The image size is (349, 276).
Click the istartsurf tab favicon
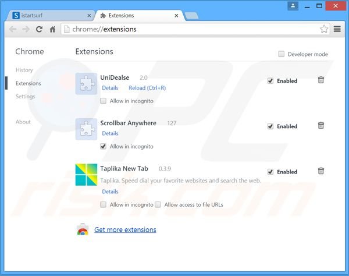[16, 16]
